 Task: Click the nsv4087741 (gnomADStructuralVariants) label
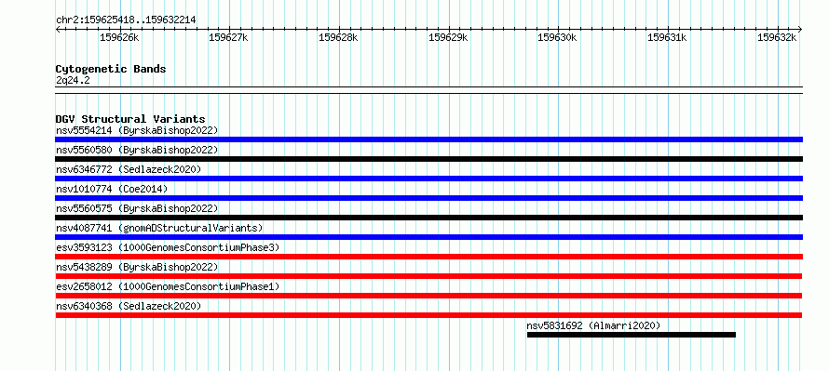(159, 228)
